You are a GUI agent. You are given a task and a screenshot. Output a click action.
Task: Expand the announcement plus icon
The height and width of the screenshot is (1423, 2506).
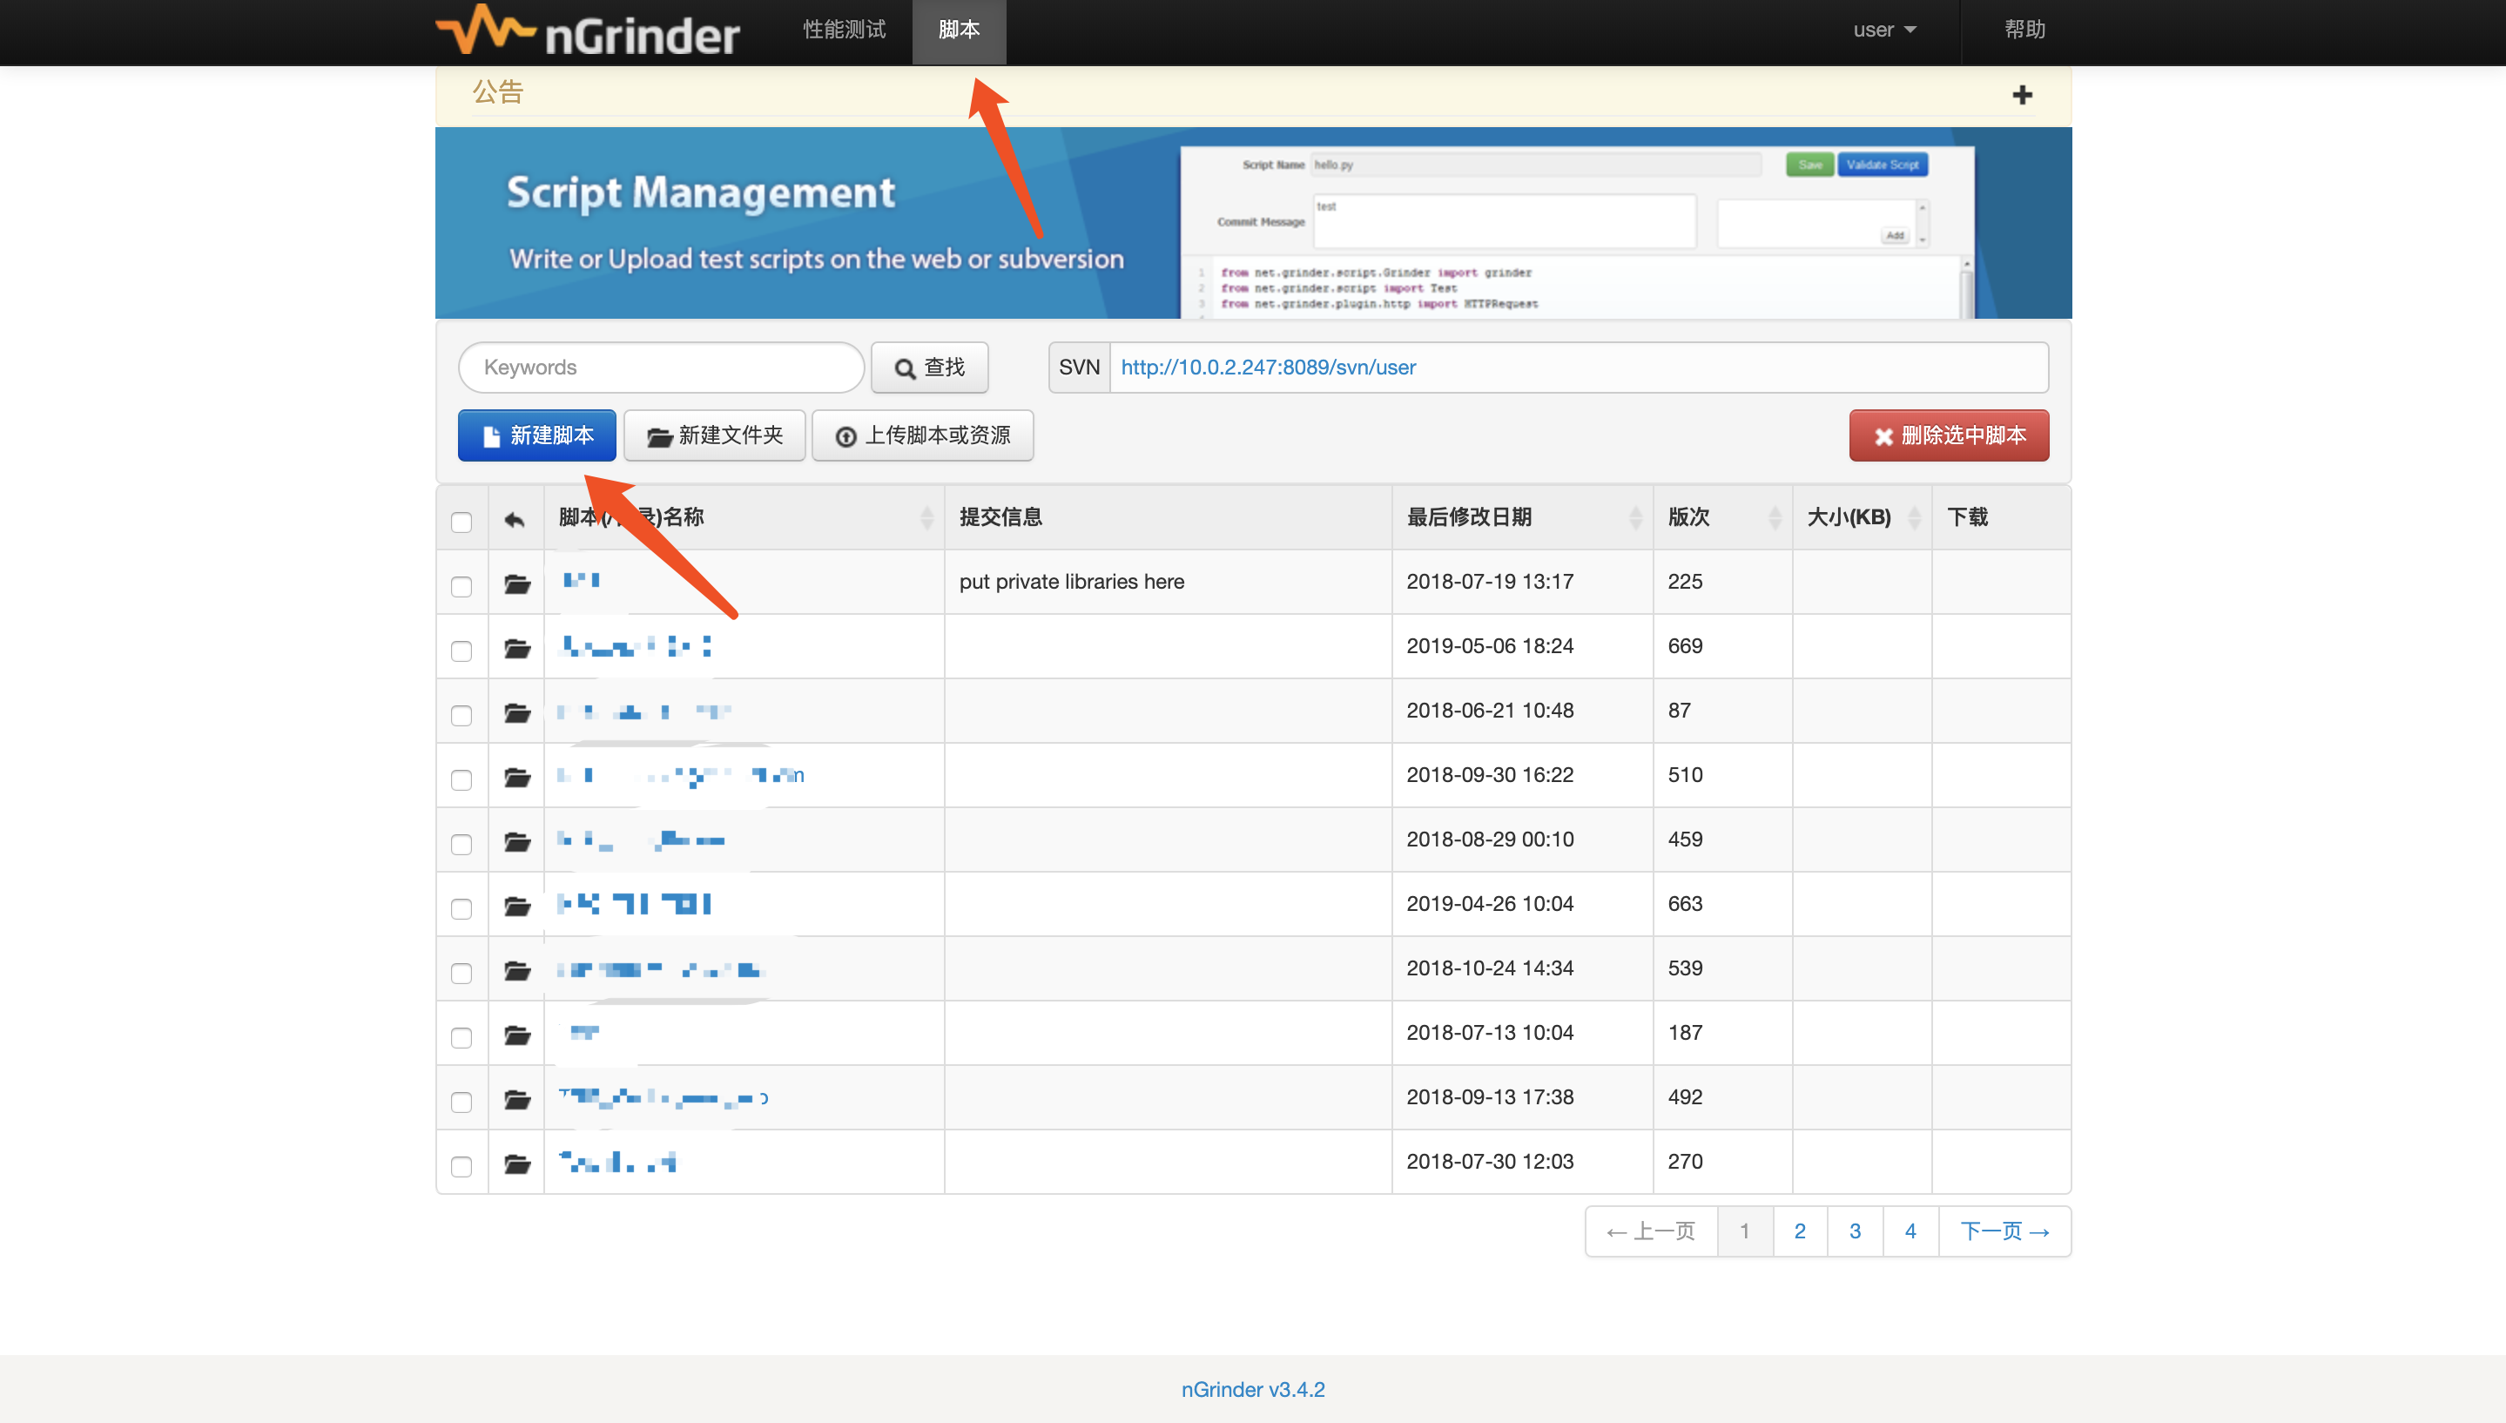2021,95
